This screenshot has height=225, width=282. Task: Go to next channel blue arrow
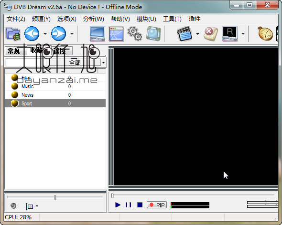click(58, 33)
